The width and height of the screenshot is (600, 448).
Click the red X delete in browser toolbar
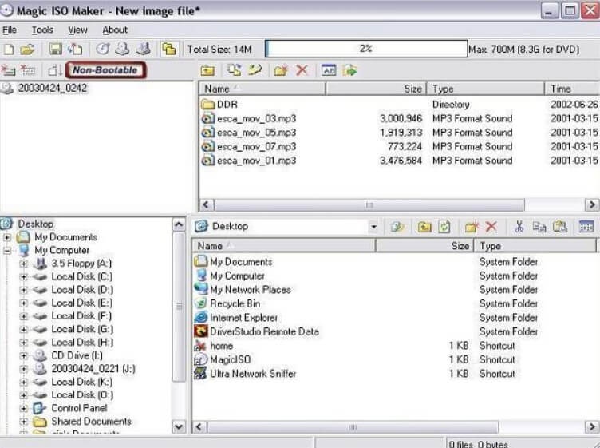(491, 227)
